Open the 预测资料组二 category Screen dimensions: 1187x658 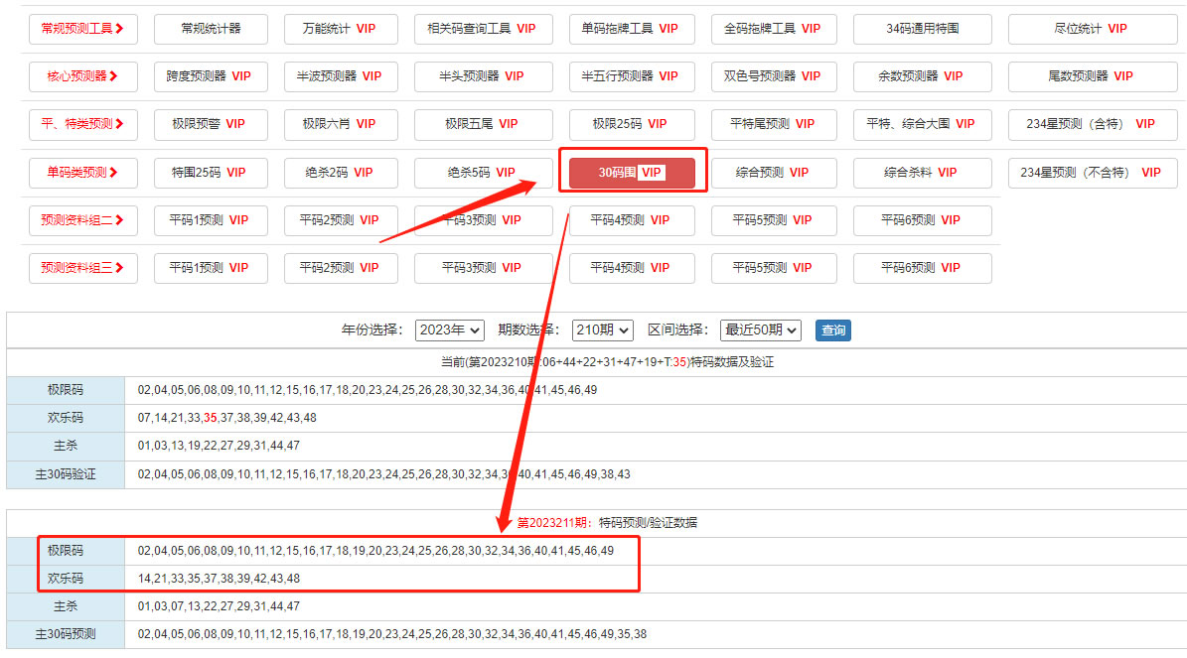[82, 220]
